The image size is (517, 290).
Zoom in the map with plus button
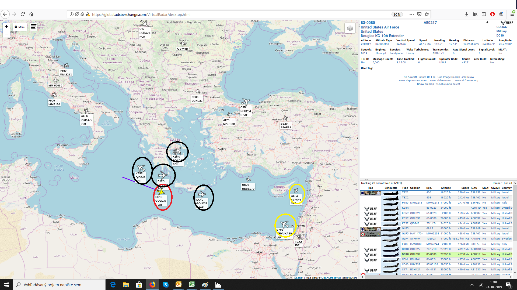6,26
